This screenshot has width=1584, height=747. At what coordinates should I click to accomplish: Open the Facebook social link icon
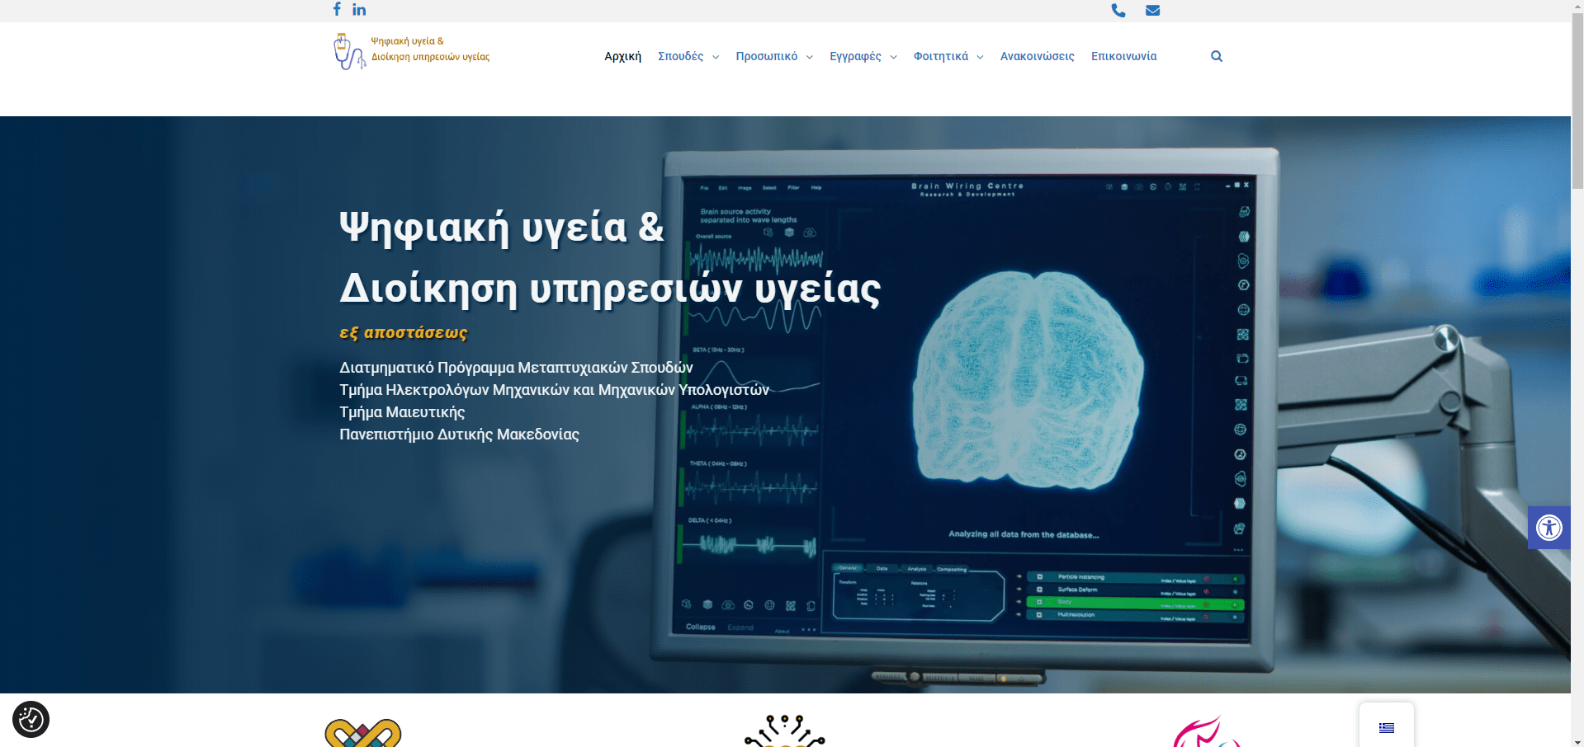337,9
